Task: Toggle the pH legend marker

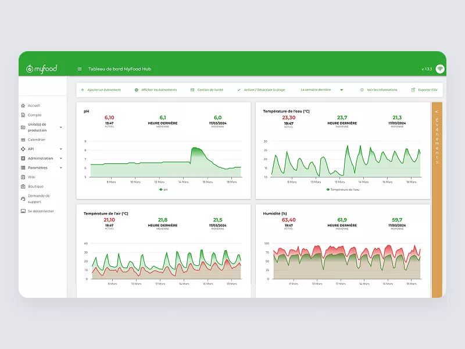Action: 161,190
